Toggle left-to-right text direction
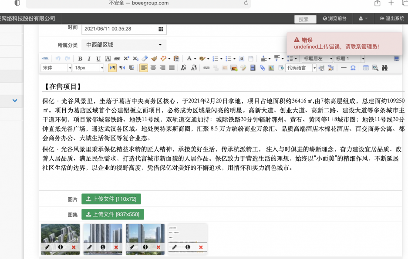 [x=112, y=68]
